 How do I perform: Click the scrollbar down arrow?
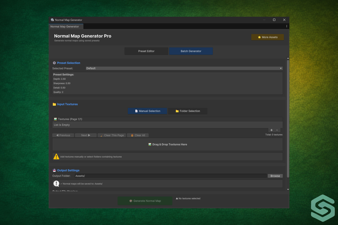tap(288, 190)
